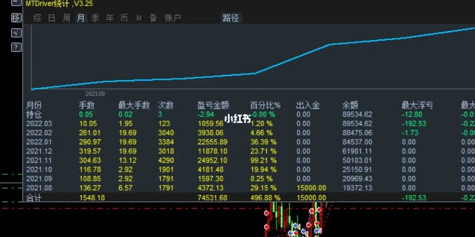
Task: Click the 次数 column header
Action: pos(165,105)
